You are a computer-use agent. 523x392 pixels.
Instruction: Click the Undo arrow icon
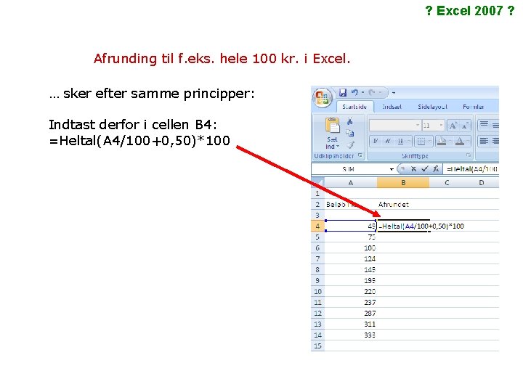coord(354,92)
